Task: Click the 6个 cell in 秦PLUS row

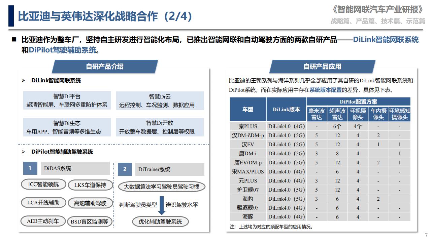Action: [337, 126]
